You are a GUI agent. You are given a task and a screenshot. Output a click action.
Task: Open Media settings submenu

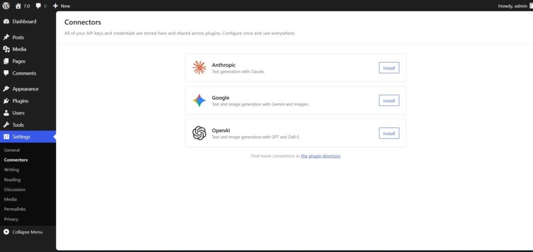(x=10, y=199)
